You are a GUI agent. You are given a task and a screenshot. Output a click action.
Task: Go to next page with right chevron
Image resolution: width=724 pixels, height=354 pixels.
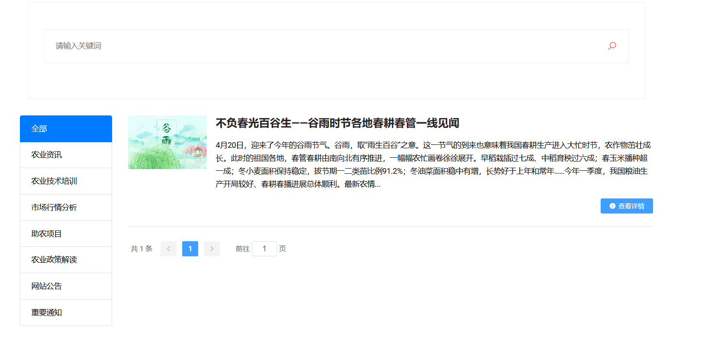coord(212,249)
